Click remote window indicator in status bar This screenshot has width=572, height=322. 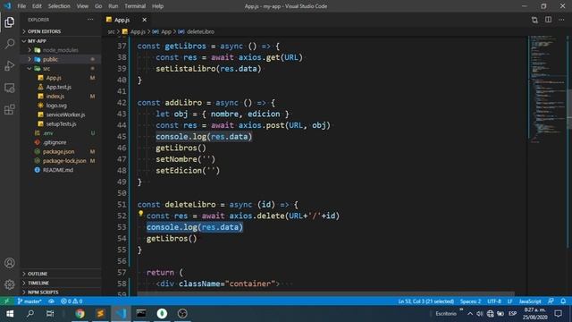6,301
